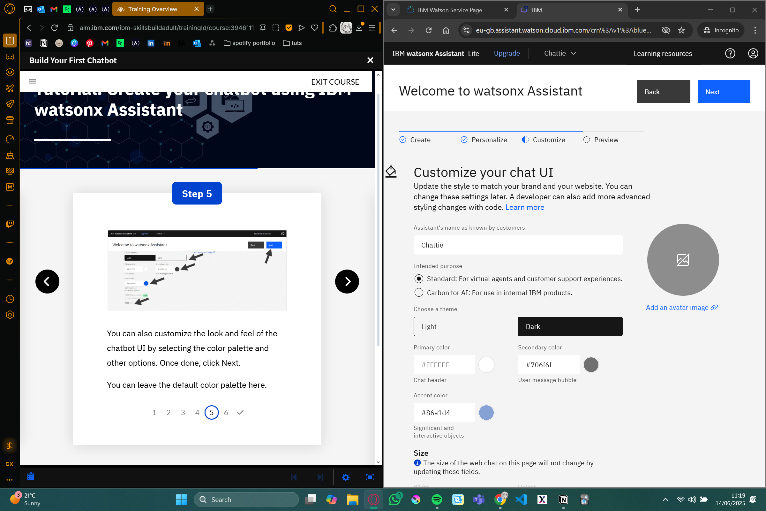
Task: Expand the Chattie assistant dropdown
Action: point(560,53)
